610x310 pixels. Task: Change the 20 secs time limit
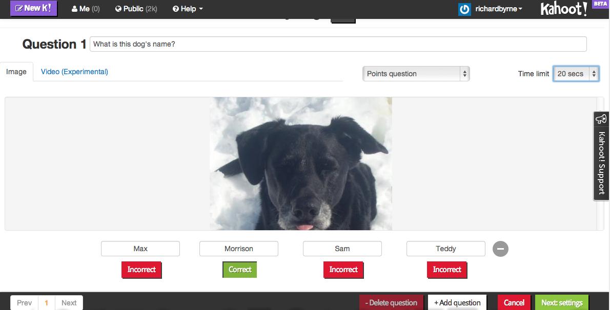576,74
